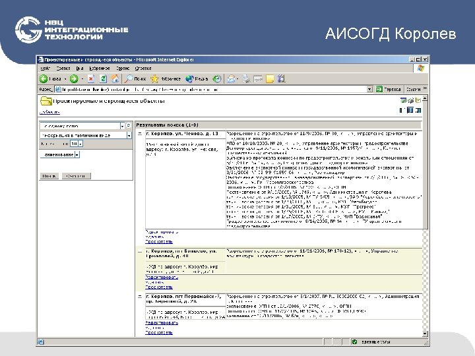Click the Очистить button in the search panel
The width and height of the screenshot is (475, 356).
pyautogui.click(x=76, y=176)
